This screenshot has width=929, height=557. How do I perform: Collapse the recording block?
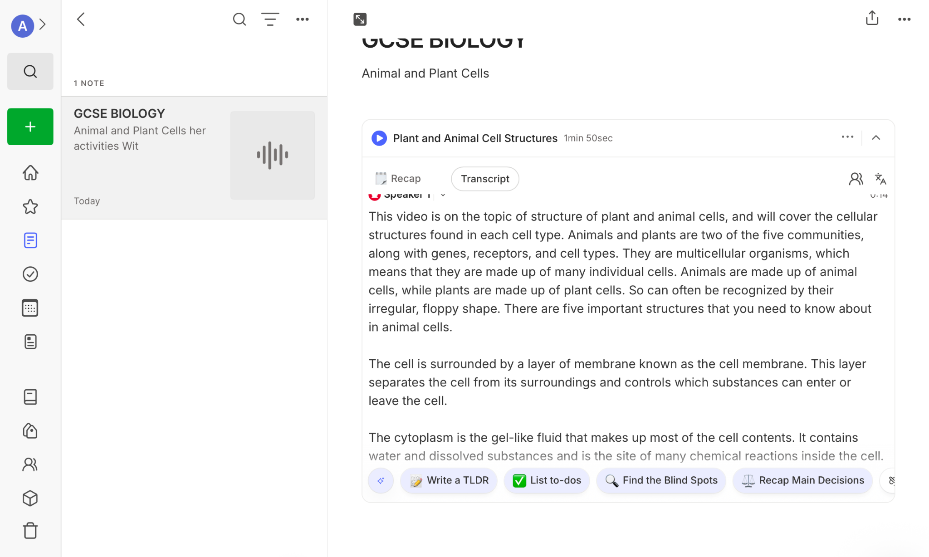click(876, 137)
